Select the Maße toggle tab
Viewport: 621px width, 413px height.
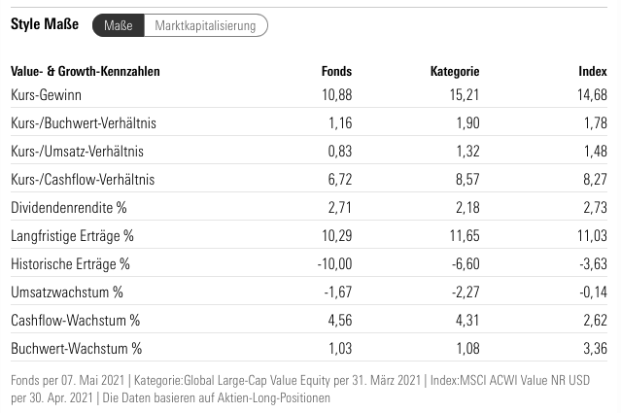pyautogui.click(x=118, y=26)
